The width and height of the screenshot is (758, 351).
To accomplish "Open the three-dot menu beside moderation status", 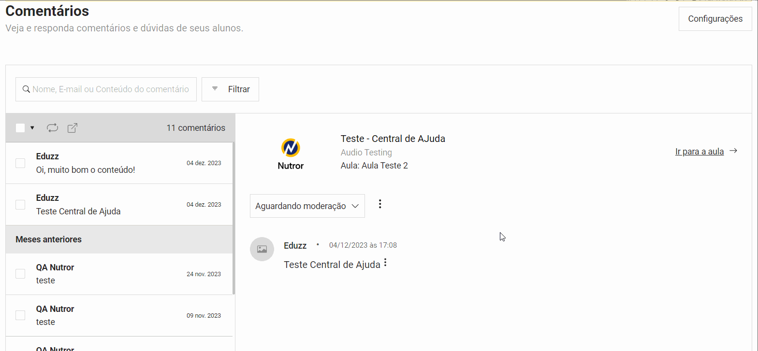I will pos(380,204).
